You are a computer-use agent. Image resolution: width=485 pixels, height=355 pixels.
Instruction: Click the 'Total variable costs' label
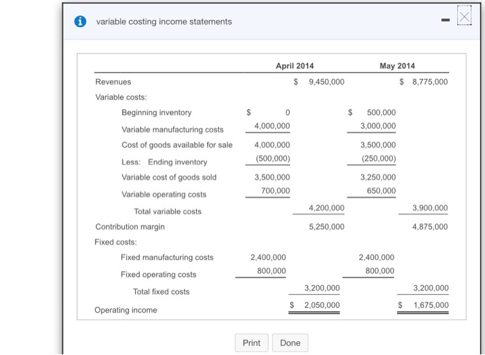click(x=168, y=211)
